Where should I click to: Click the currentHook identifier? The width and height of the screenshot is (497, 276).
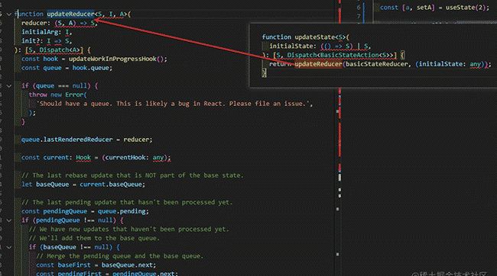(125, 158)
